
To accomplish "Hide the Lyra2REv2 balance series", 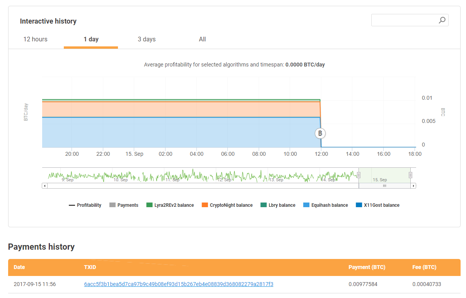I will [170, 205].
